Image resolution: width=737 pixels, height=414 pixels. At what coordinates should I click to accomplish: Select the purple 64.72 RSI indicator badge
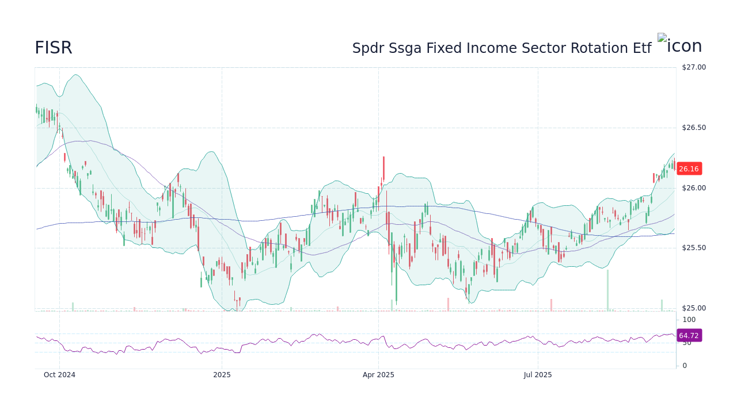[689, 335]
